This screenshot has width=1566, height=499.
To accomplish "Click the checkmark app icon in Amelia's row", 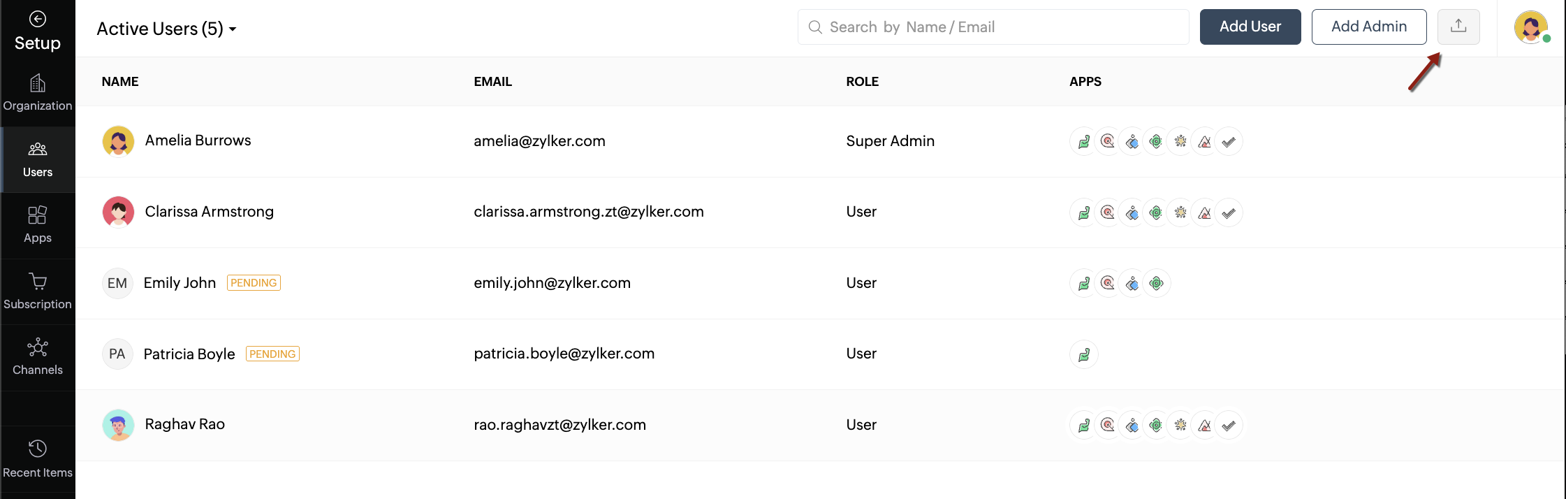I will tap(1229, 142).
